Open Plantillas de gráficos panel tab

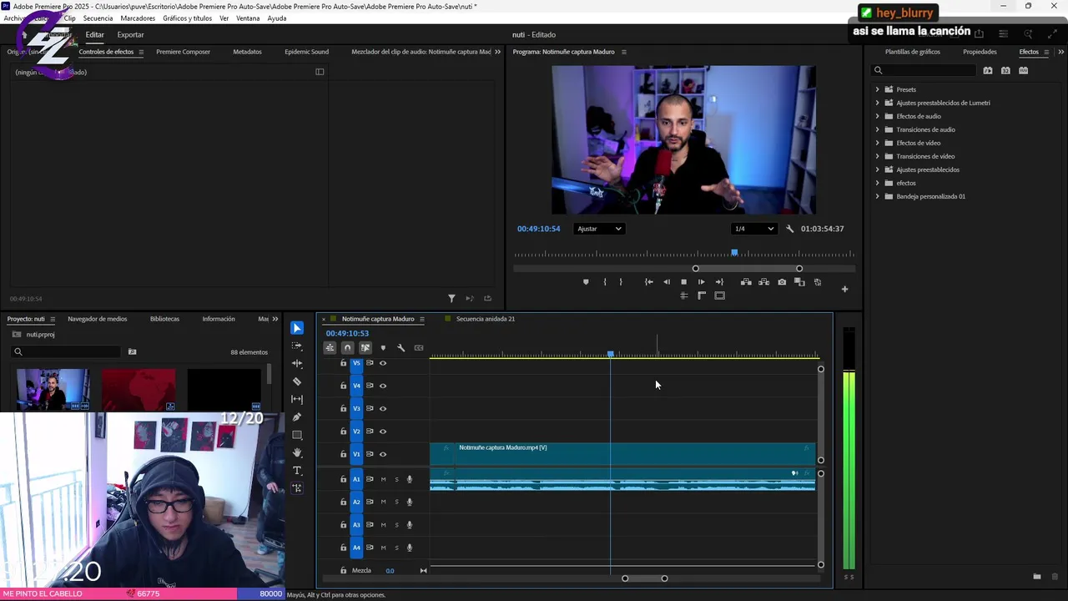tap(912, 52)
